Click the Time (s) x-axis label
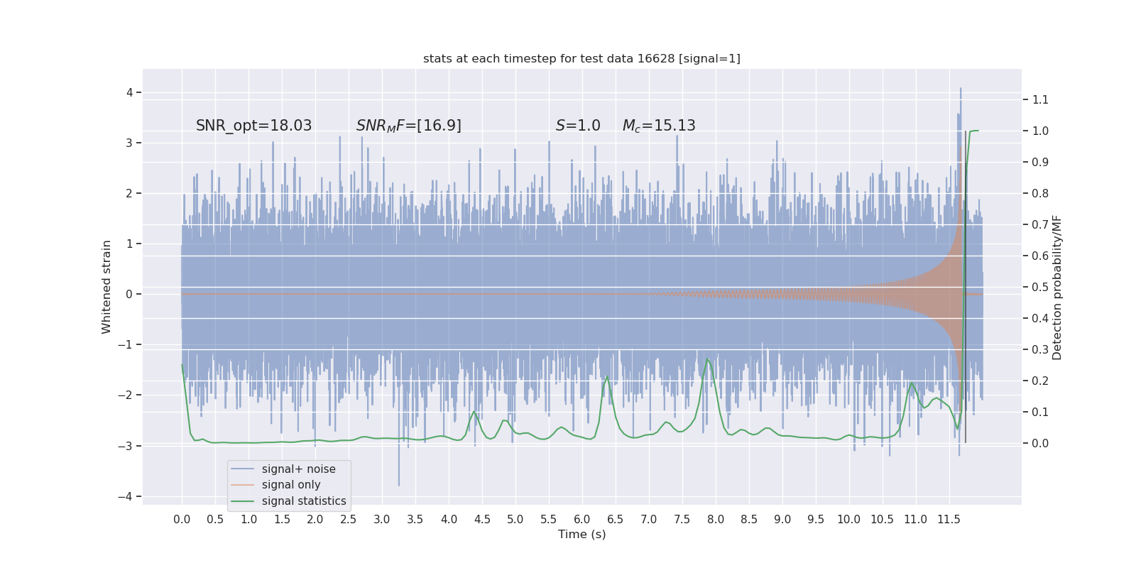The image size is (1136, 568). click(581, 535)
